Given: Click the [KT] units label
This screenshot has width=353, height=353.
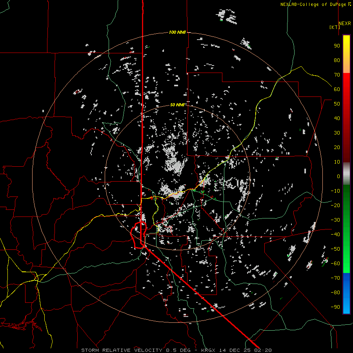Looking at the screenshot, I should 335,27.
